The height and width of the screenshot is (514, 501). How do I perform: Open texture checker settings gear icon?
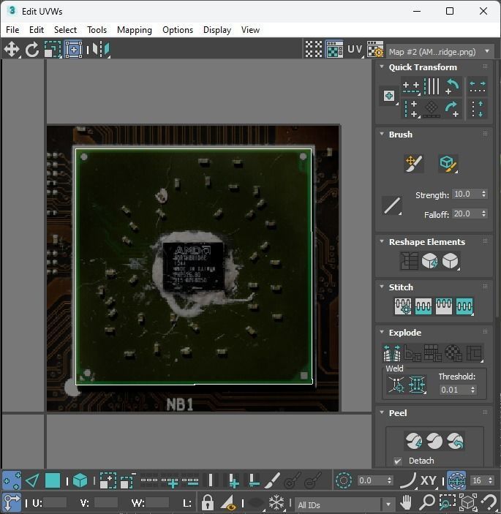tap(375, 50)
